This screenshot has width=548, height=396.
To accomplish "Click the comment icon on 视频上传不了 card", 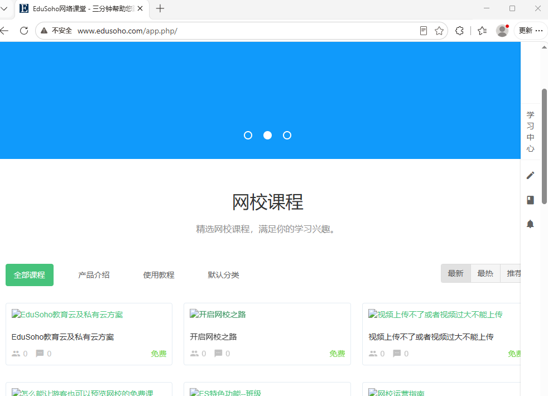I will [x=397, y=354].
